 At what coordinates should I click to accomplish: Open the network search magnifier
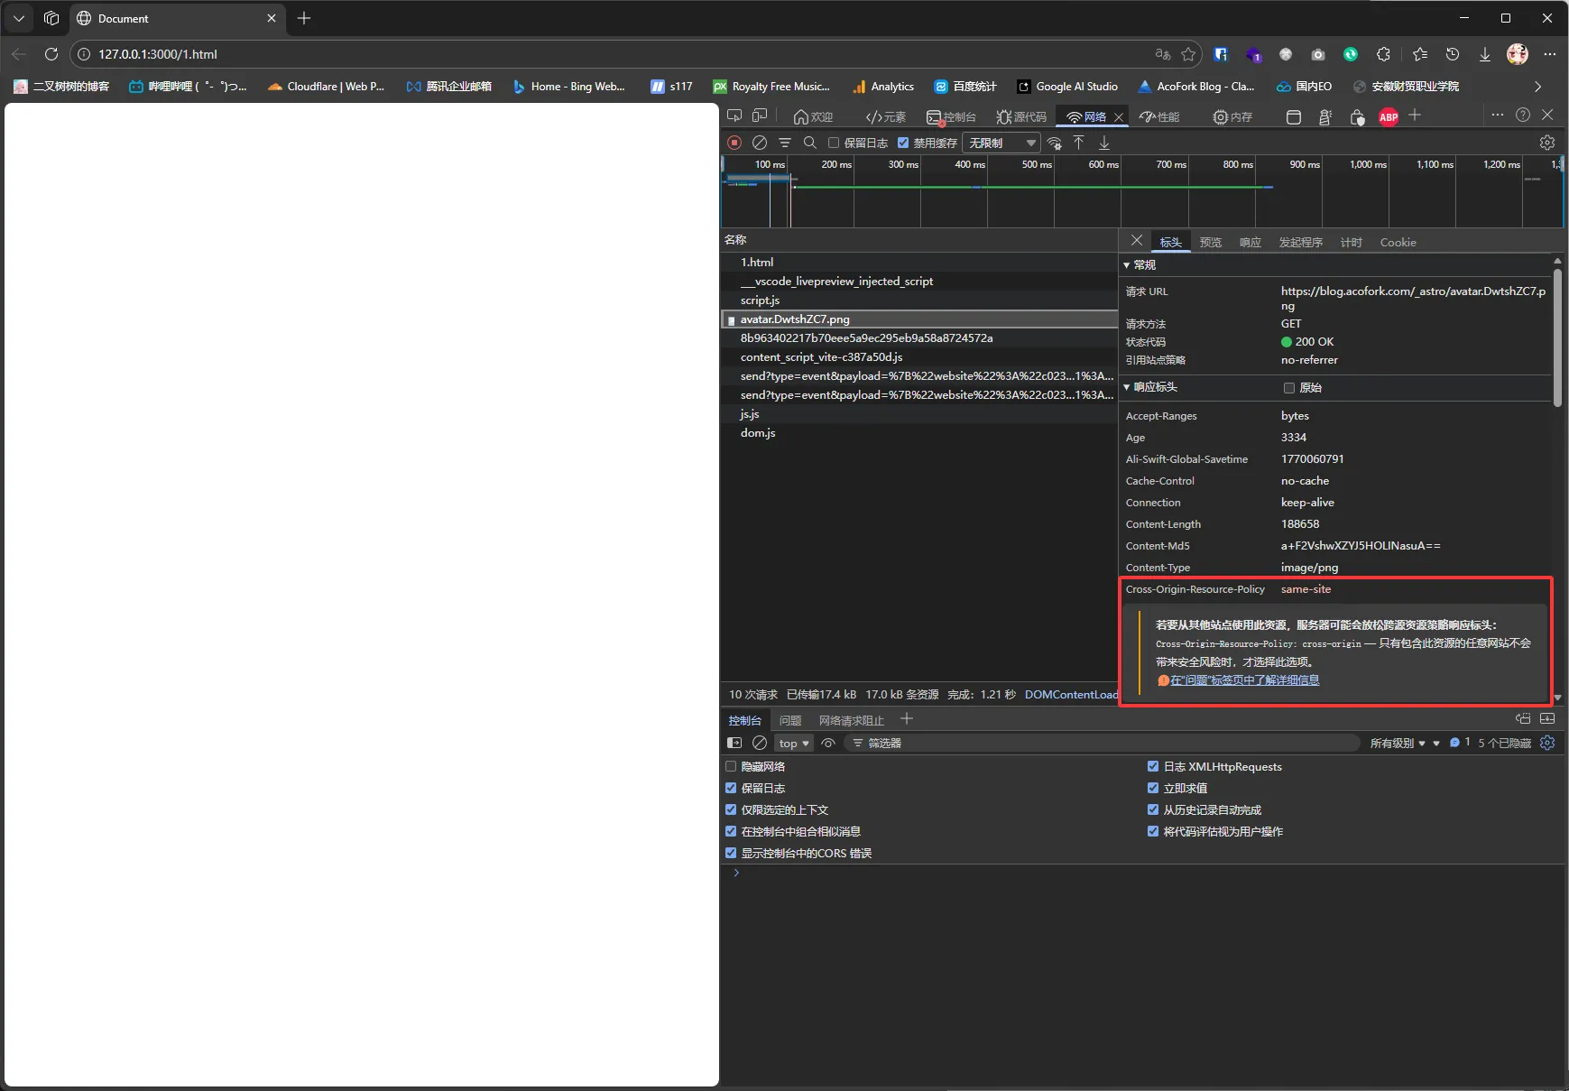[x=810, y=143]
